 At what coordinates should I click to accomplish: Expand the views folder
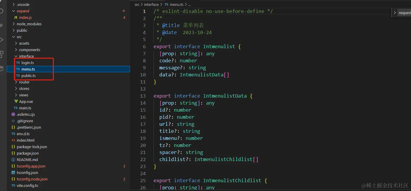coord(16,95)
